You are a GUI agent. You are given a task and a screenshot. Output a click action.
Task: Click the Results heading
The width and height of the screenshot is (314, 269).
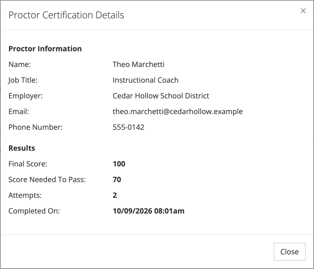click(22, 148)
